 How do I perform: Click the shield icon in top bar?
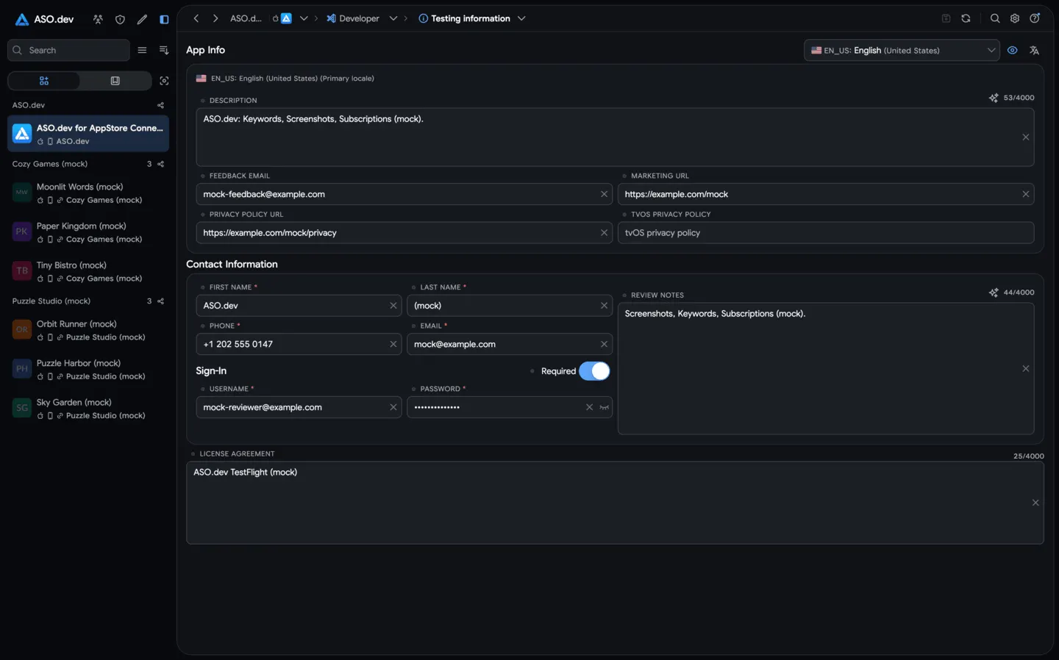pos(120,20)
